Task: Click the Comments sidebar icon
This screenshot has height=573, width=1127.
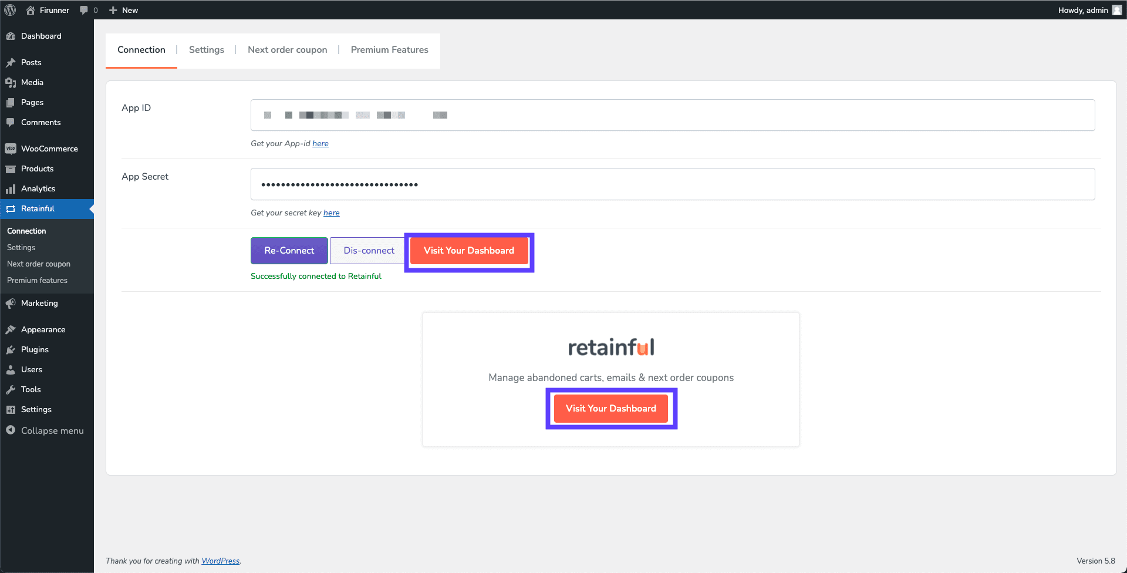Action: click(x=11, y=122)
